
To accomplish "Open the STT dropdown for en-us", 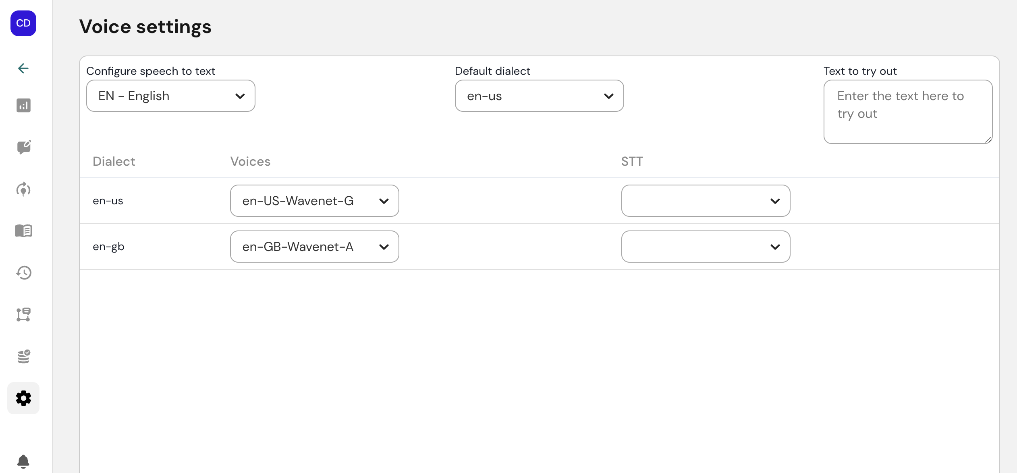I will [x=706, y=201].
